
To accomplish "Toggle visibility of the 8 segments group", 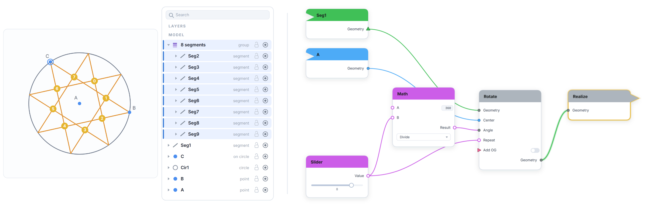I will pos(265,45).
